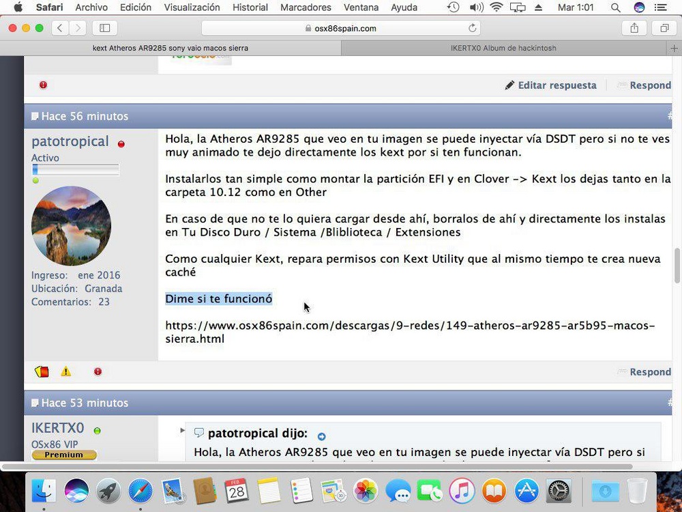Click the horizontal page scrollbar
Screen dimensions: 682x512
(x=317, y=467)
